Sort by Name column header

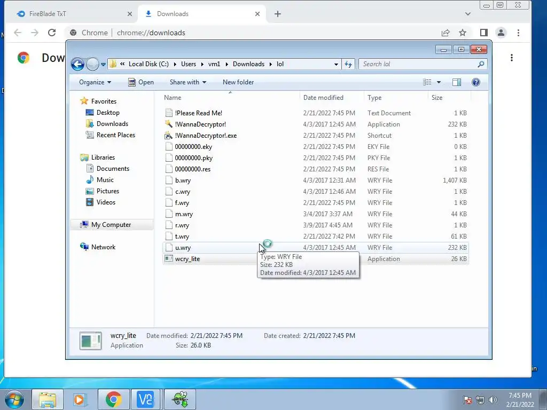point(230,98)
